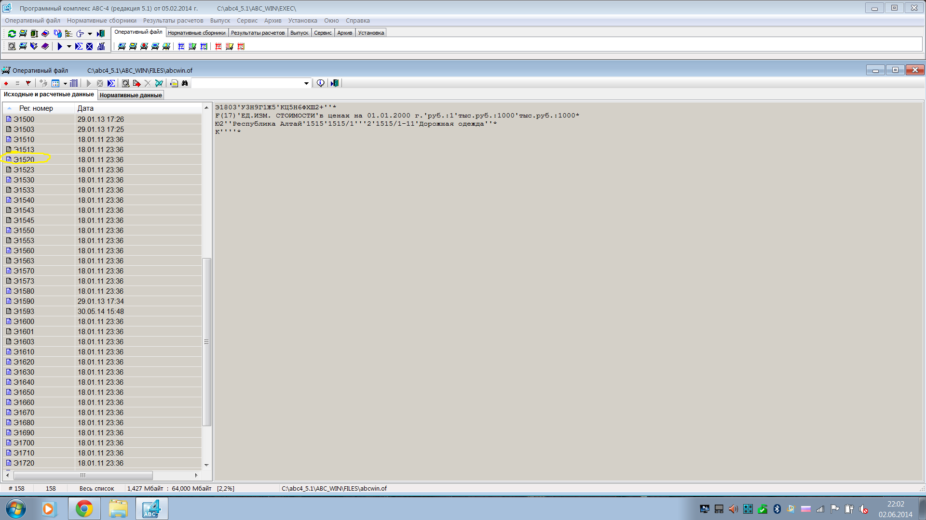Image resolution: width=926 pixels, height=520 pixels.
Task: Open Google Chrome from the taskbar
Action: click(x=84, y=509)
